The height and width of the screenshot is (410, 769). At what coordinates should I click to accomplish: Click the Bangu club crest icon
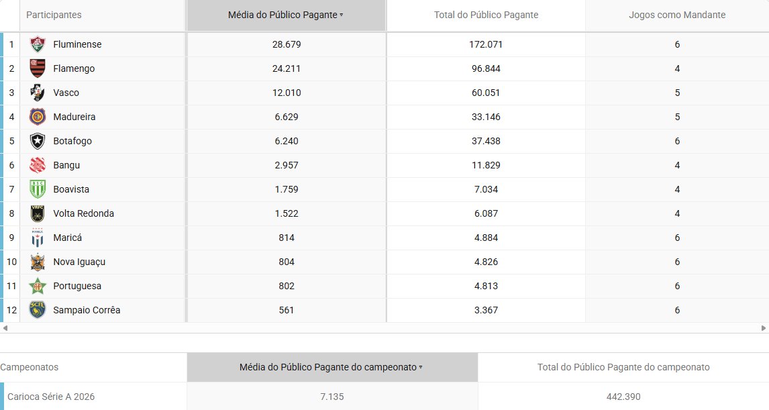tap(38, 165)
